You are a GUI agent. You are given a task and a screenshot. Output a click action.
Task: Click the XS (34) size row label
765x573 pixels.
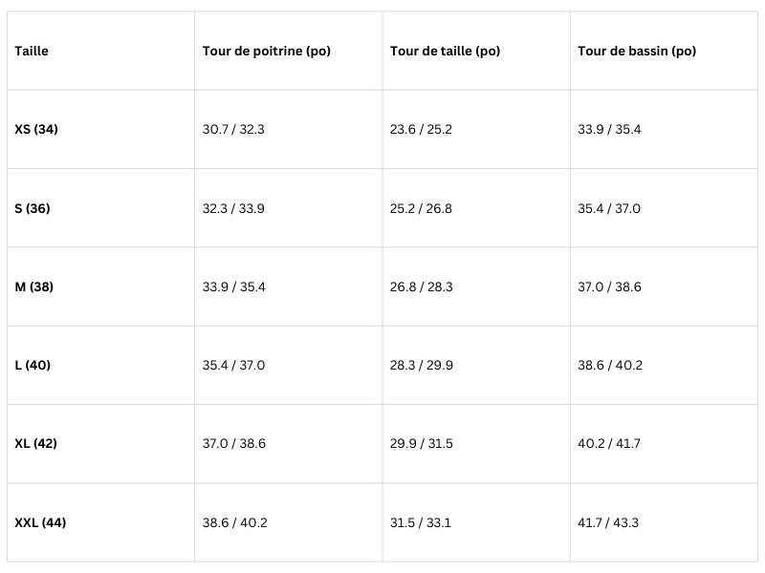[36, 129]
